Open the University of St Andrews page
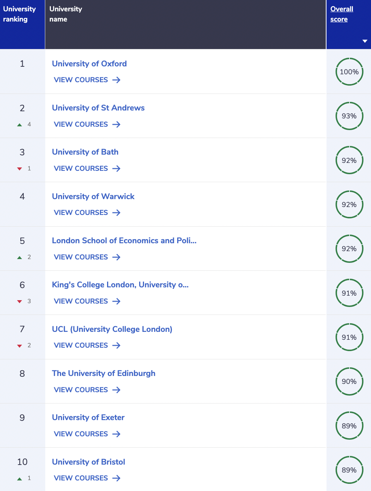The width and height of the screenshot is (371, 491). 98,108
